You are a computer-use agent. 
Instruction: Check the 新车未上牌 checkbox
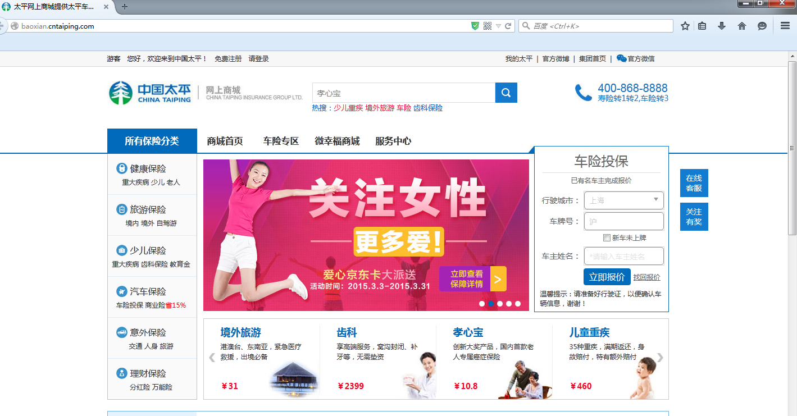tap(607, 237)
